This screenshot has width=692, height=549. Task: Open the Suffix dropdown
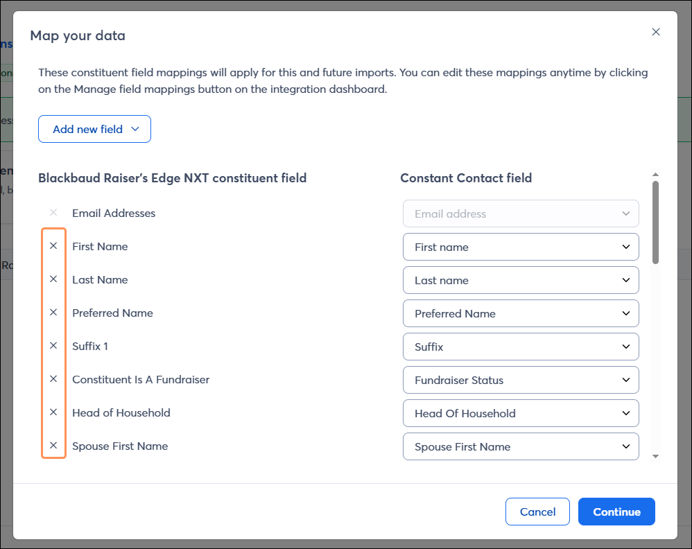[521, 347]
